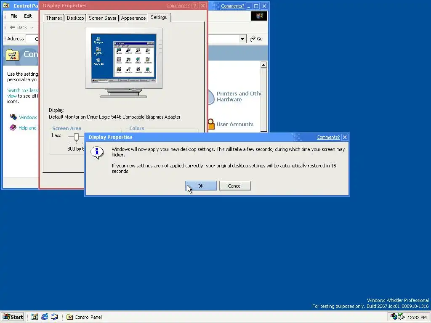The height and width of the screenshot is (323, 431).
Task: Close the Display Properties message dialog
Action: pos(345,138)
